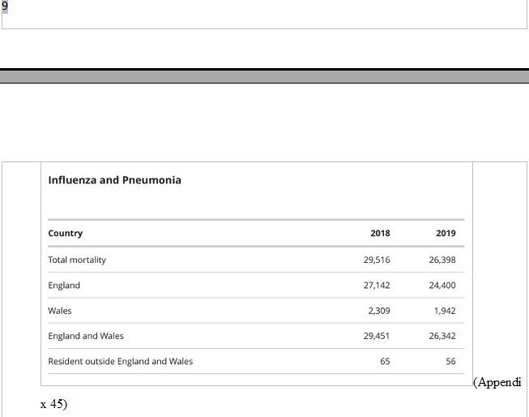This screenshot has height=417, width=529.
Task: Click the 26,398 total mortality value
Action: coord(442,260)
